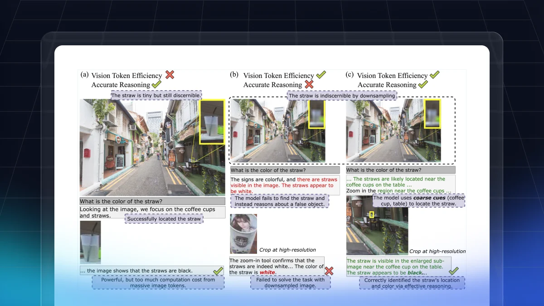The width and height of the screenshot is (544, 306).
Task: Click the 'The model fails to find the straw' callout
Action: click(x=280, y=201)
